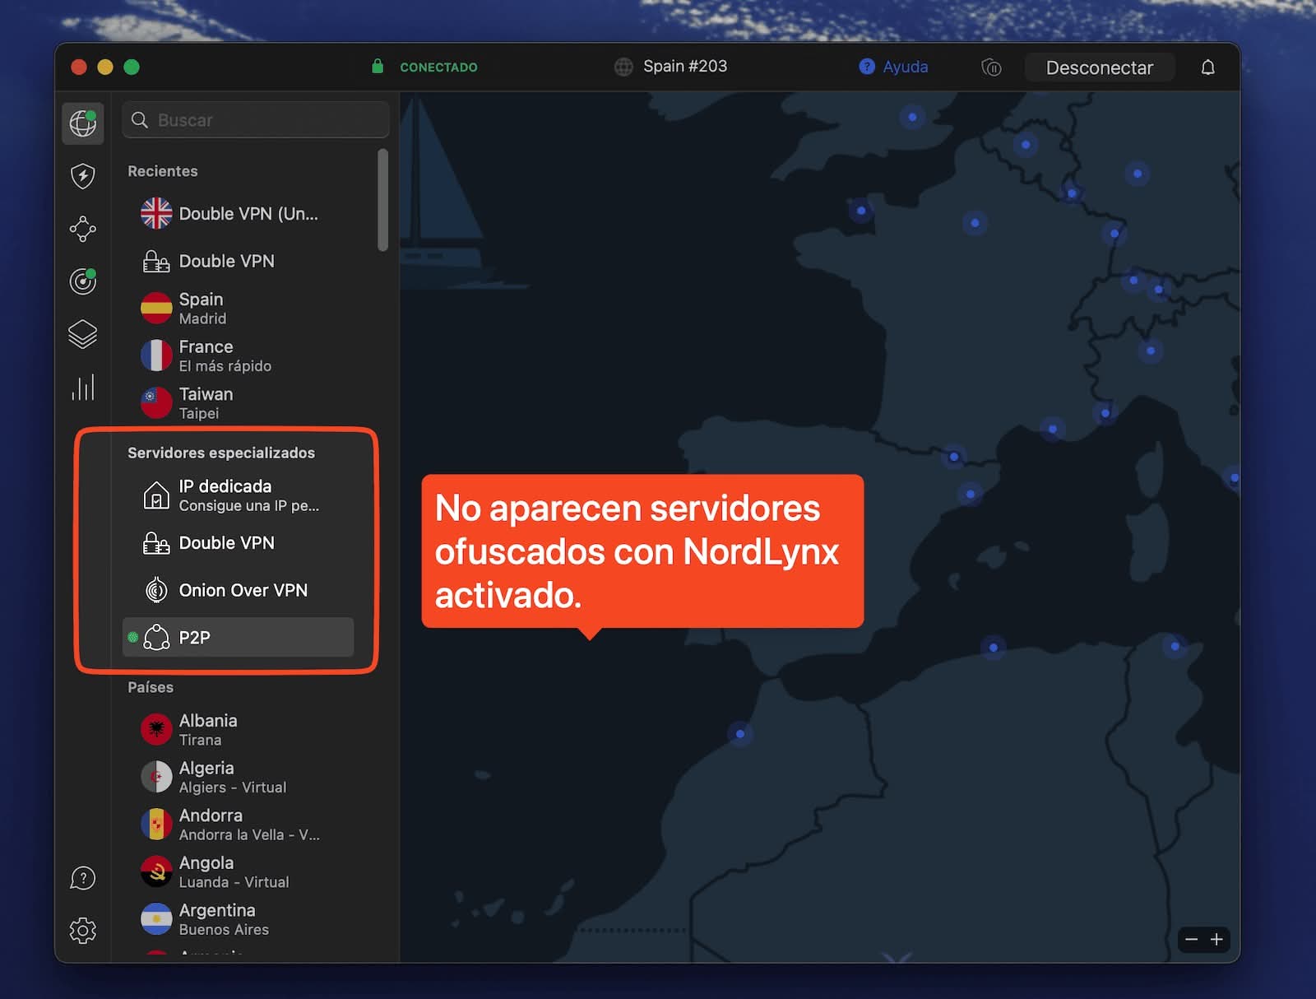This screenshot has height=999, width=1316.
Task: Select Double VPN in Recientes list
Action: 239,261
